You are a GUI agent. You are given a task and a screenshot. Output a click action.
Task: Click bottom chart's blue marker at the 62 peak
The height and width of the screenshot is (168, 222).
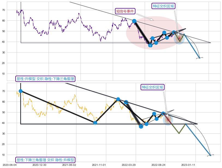[118, 99]
